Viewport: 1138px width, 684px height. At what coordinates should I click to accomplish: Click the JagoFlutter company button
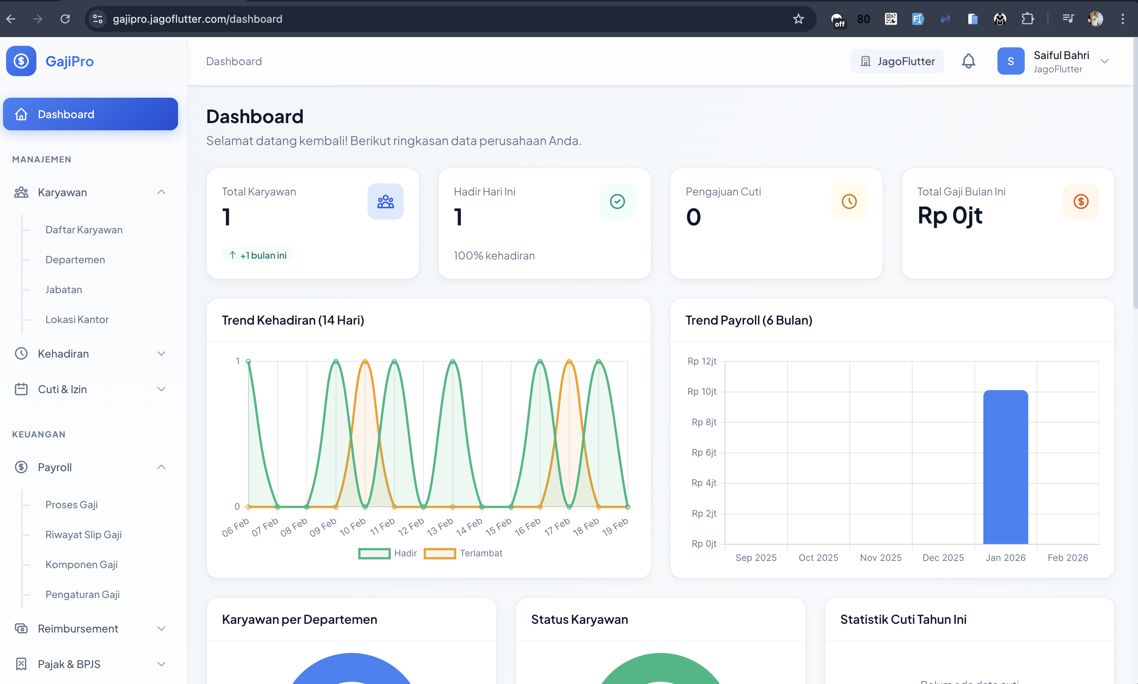tap(897, 61)
